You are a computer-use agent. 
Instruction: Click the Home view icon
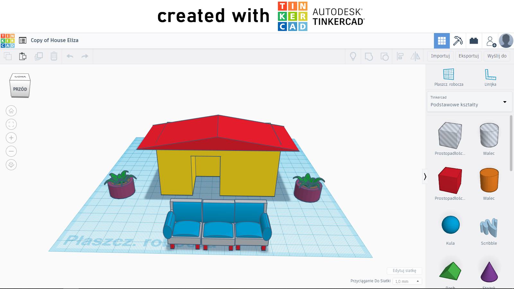tap(11, 111)
